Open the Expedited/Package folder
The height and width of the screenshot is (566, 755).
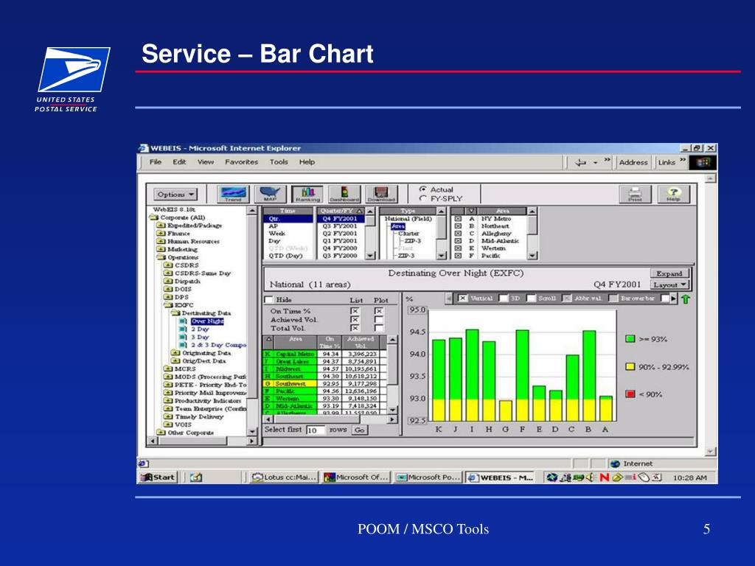pyautogui.click(x=189, y=226)
